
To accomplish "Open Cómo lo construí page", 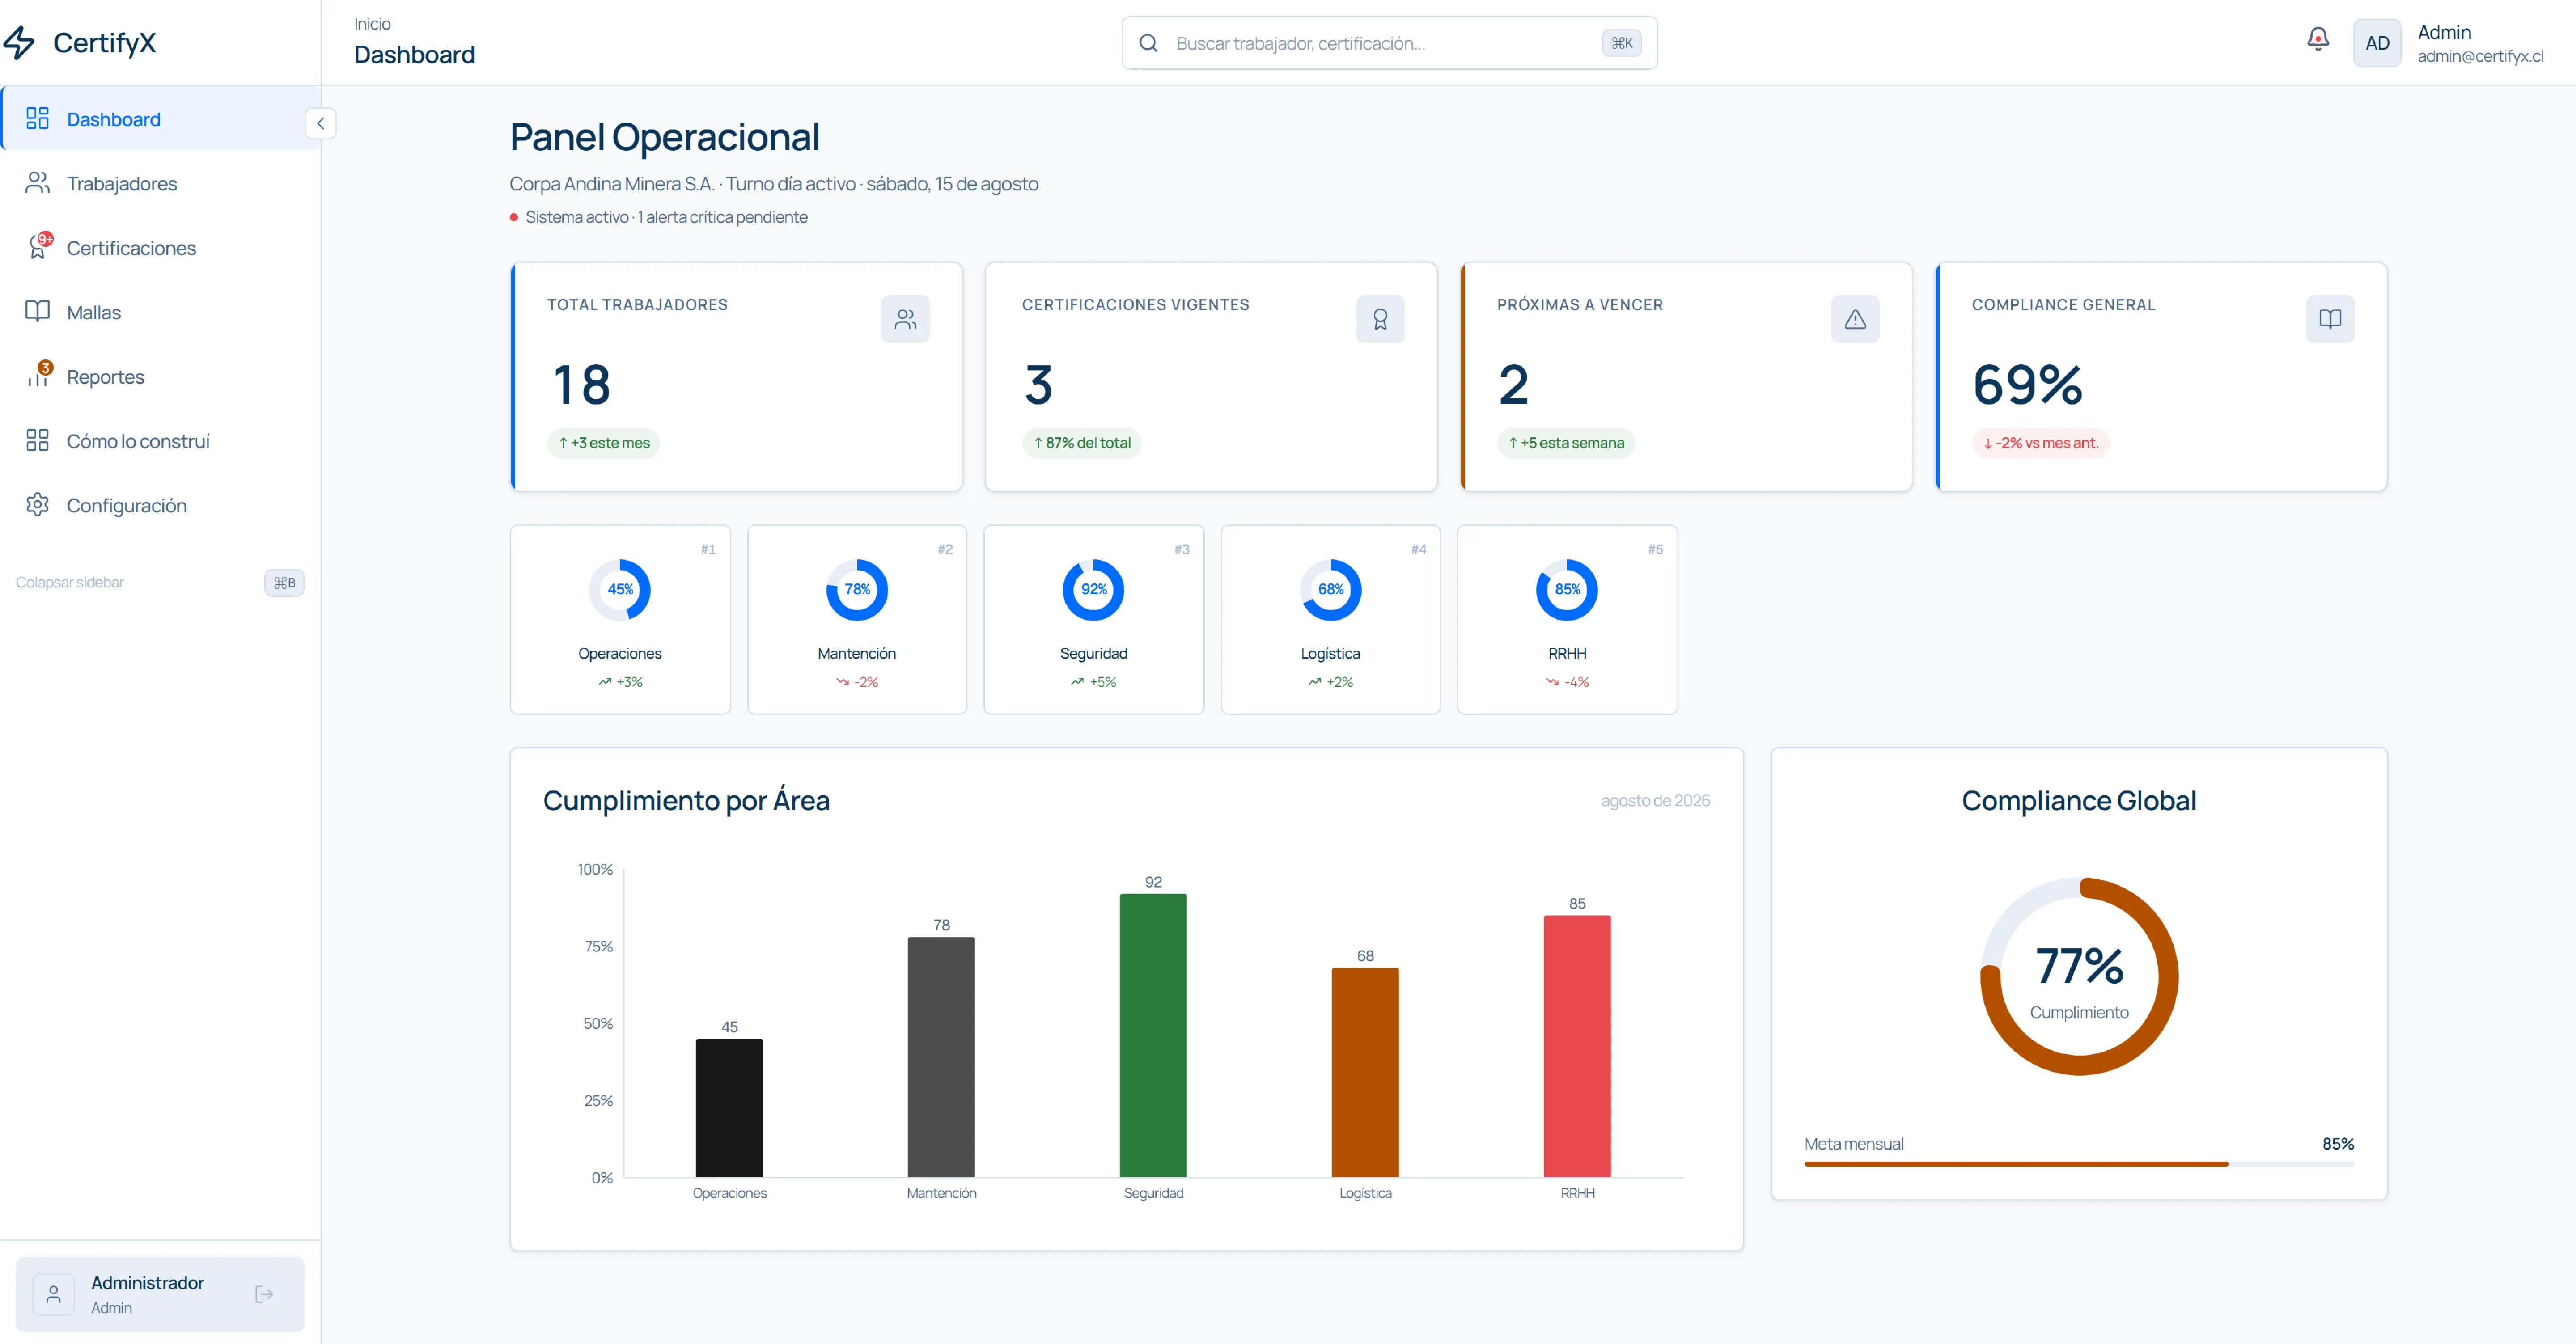I will click(x=161, y=441).
